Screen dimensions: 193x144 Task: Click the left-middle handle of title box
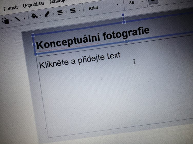[34, 44]
